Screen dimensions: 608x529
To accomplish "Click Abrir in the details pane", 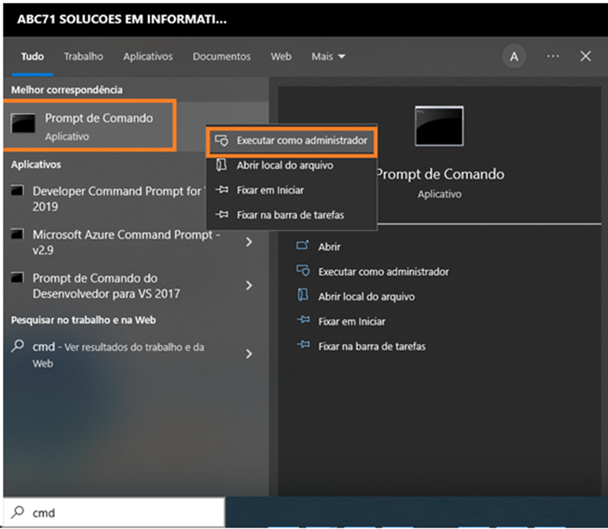I will pyautogui.click(x=329, y=247).
